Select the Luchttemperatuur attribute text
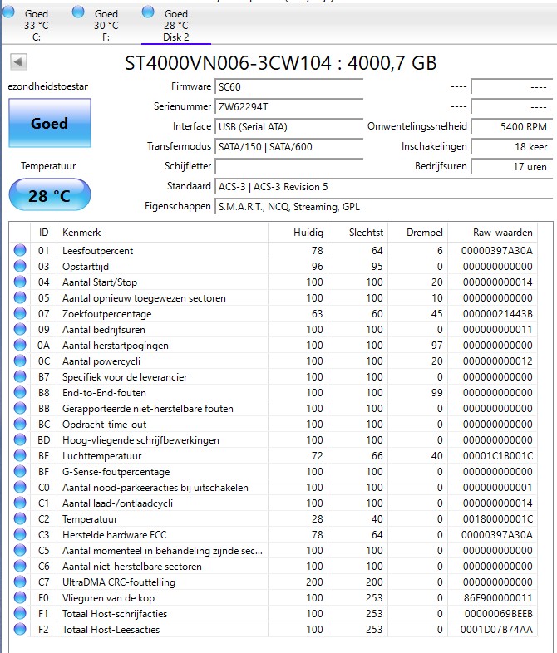 pyautogui.click(x=102, y=456)
